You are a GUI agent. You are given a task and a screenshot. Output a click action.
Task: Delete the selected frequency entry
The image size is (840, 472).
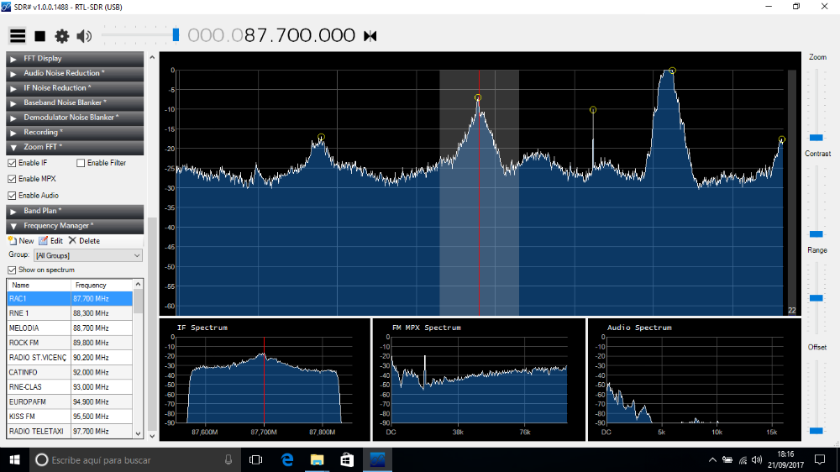click(84, 241)
